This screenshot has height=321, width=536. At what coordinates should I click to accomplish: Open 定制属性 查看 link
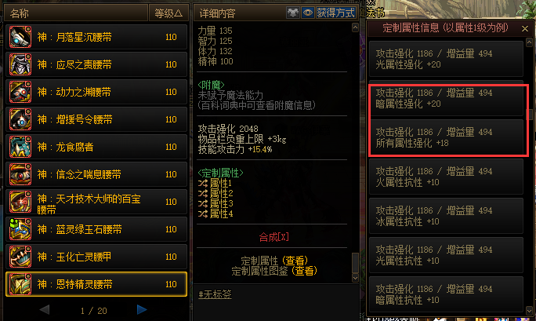click(296, 261)
